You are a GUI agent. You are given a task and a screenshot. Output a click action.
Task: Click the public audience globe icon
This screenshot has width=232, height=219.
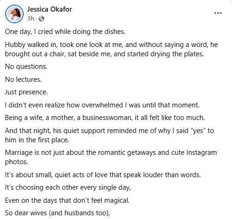click(x=41, y=19)
